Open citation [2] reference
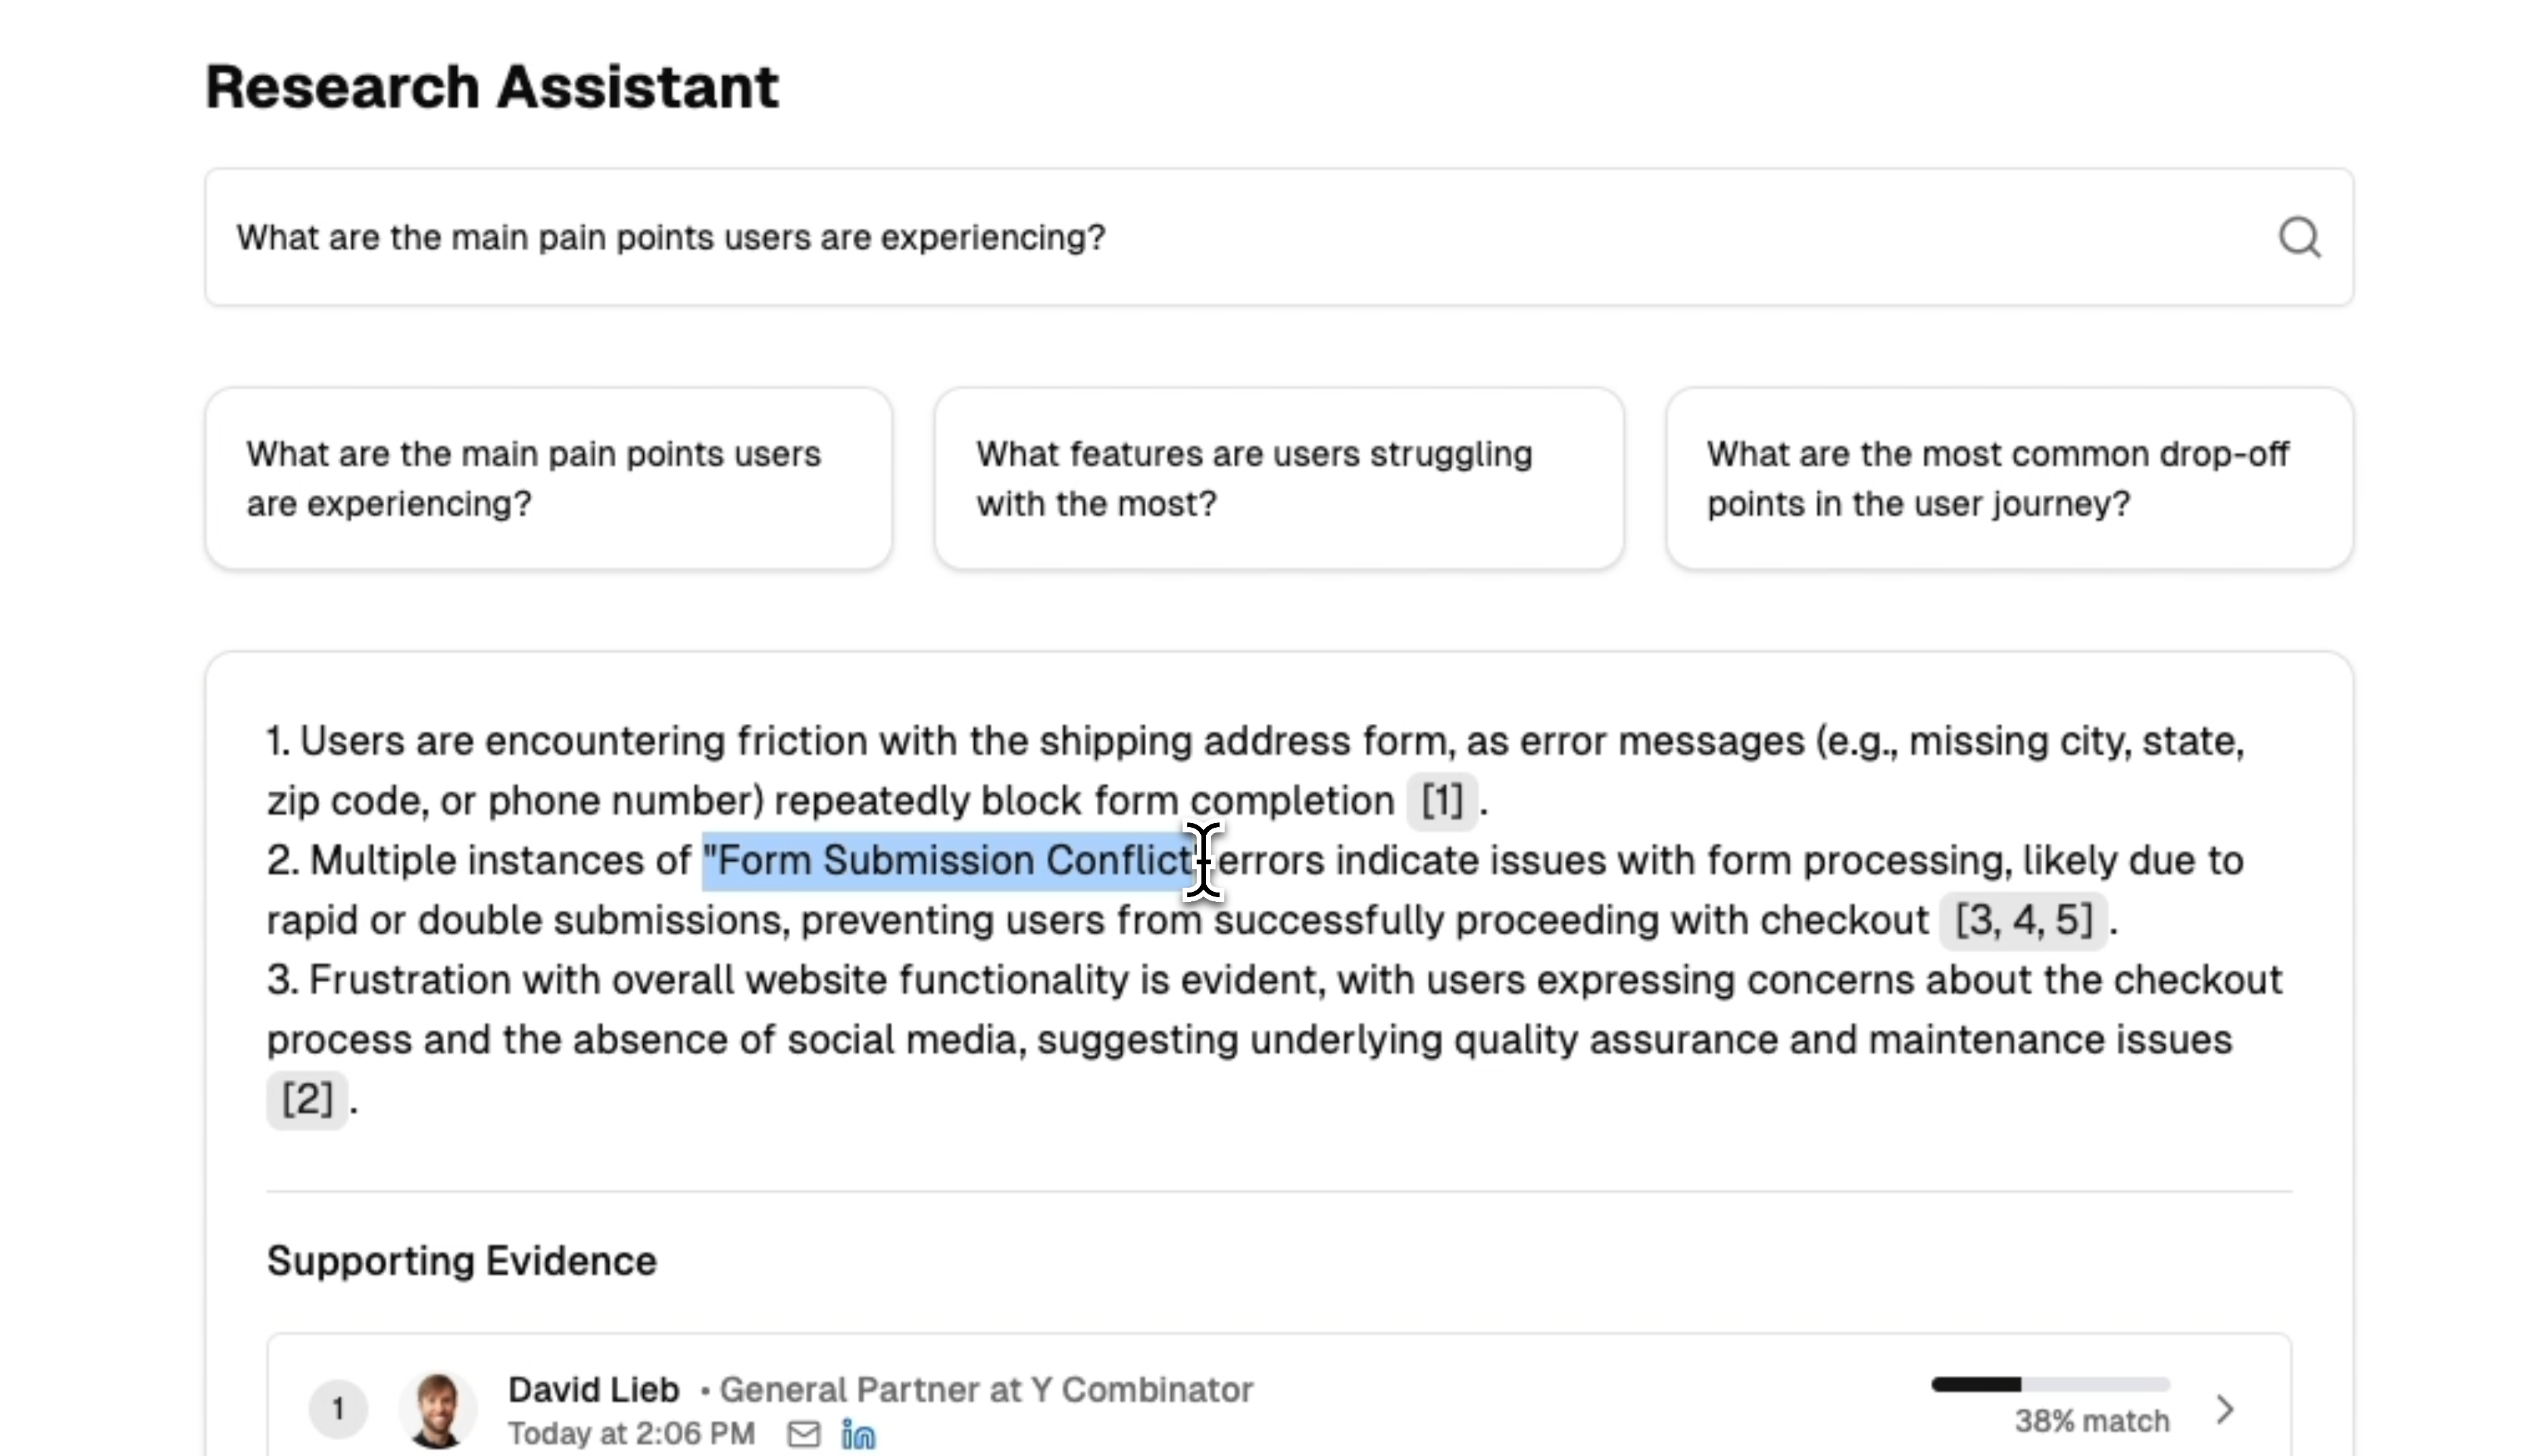This screenshot has width=2539, height=1456. pyautogui.click(x=307, y=1099)
